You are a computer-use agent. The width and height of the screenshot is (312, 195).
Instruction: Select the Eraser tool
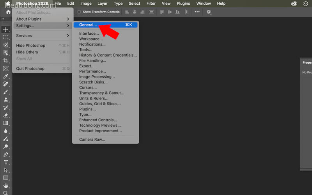click(x=5, y=115)
